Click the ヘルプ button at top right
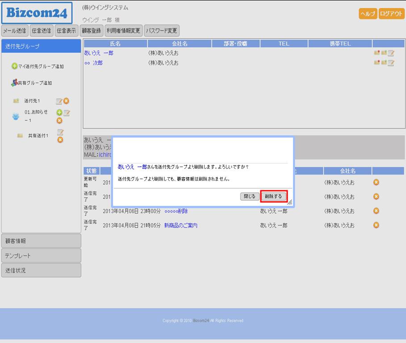Screen dimensions: 406x343 (368, 14)
